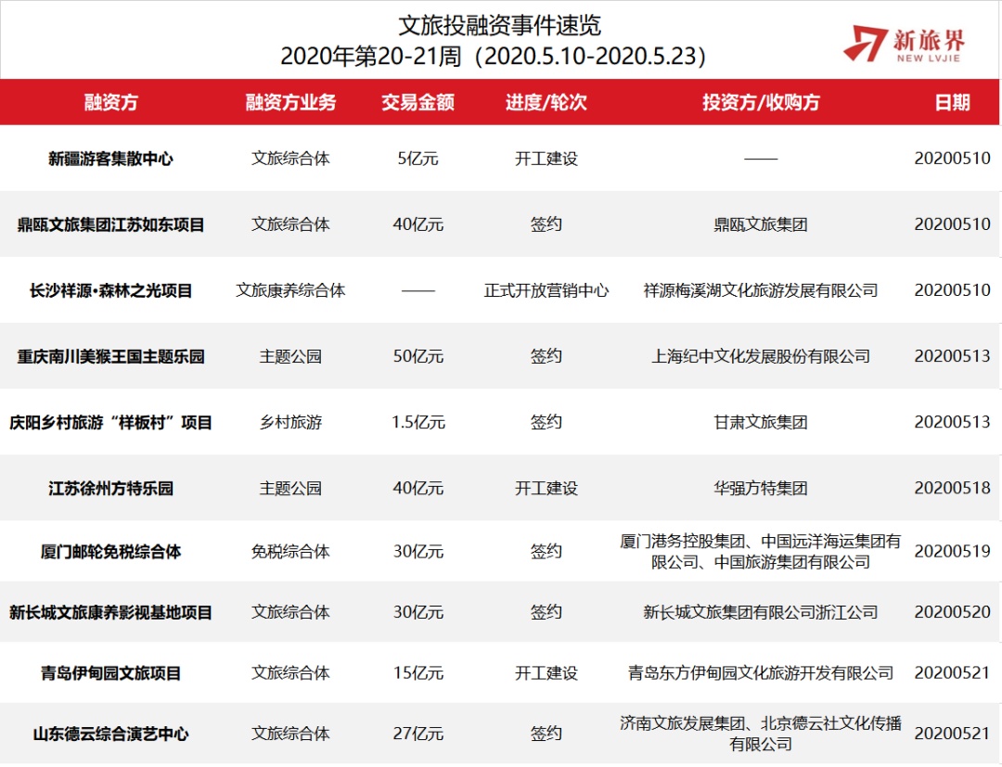
Task: Click date 20200521 in 青岛伊甸园 row
Action: (x=952, y=673)
